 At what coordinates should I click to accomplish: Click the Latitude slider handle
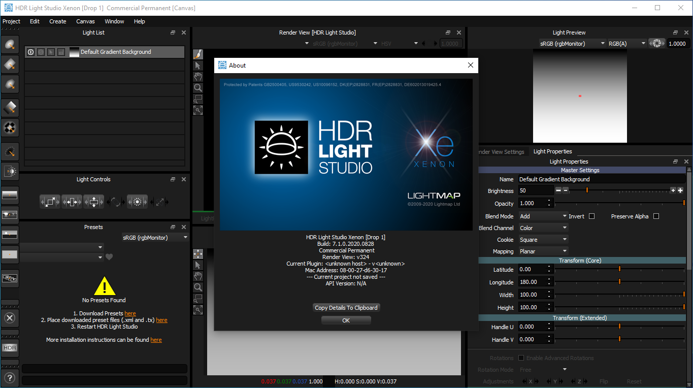pos(619,269)
